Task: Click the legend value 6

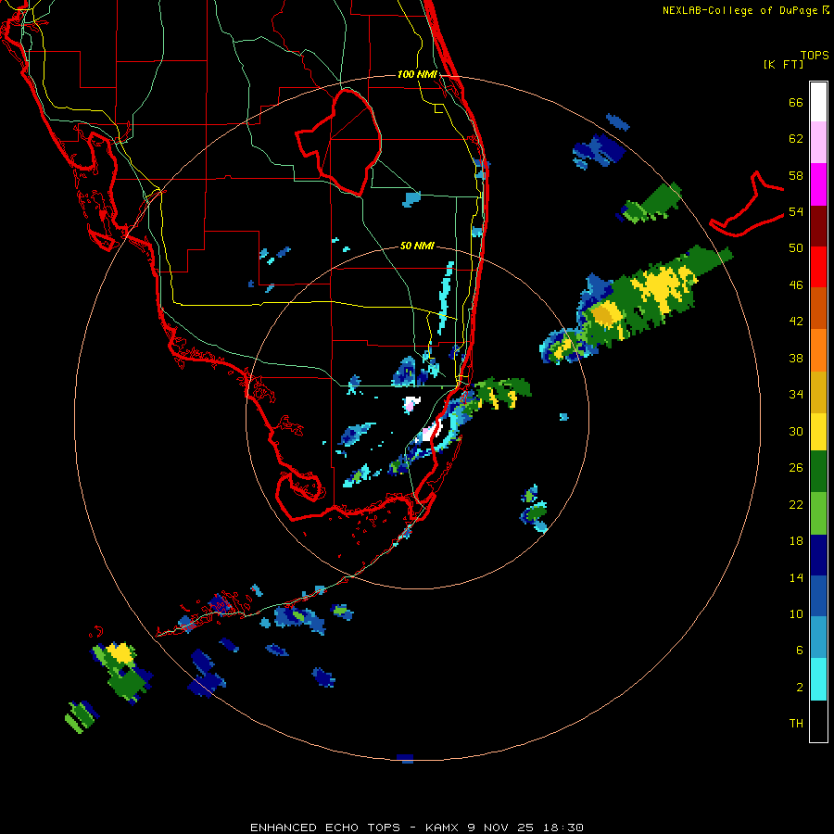Action: [800, 650]
